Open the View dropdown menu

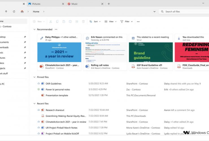pos(110,21)
